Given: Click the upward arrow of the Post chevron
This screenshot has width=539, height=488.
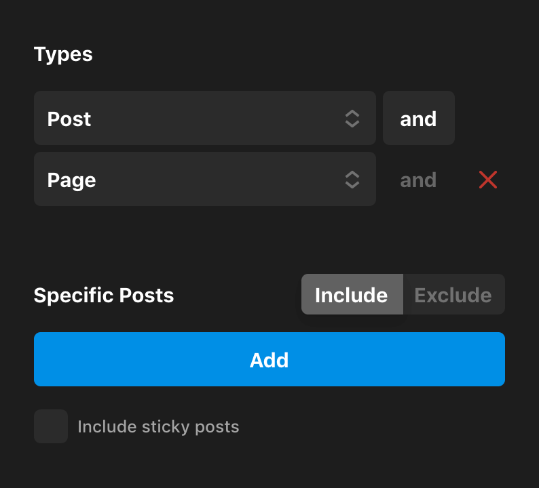Looking at the screenshot, I should [x=352, y=113].
